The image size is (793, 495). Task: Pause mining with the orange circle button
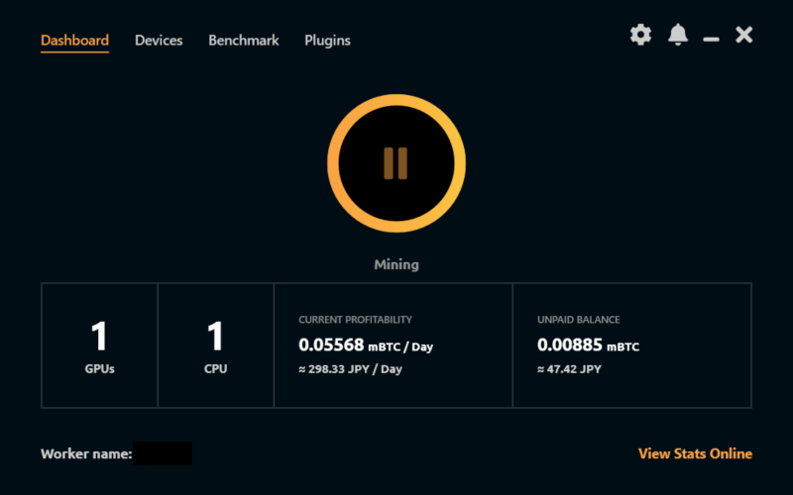pos(396,163)
